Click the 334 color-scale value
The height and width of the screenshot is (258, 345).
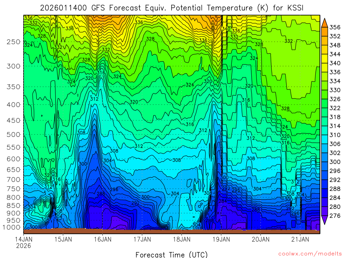335,81
